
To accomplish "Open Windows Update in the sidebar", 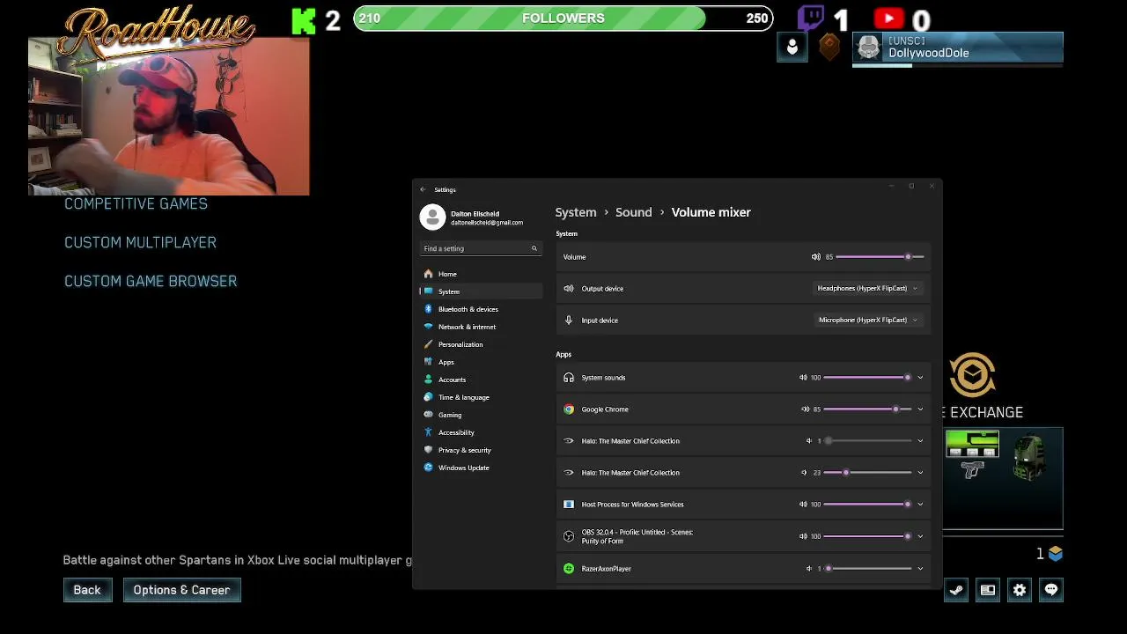I will (x=480, y=468).
